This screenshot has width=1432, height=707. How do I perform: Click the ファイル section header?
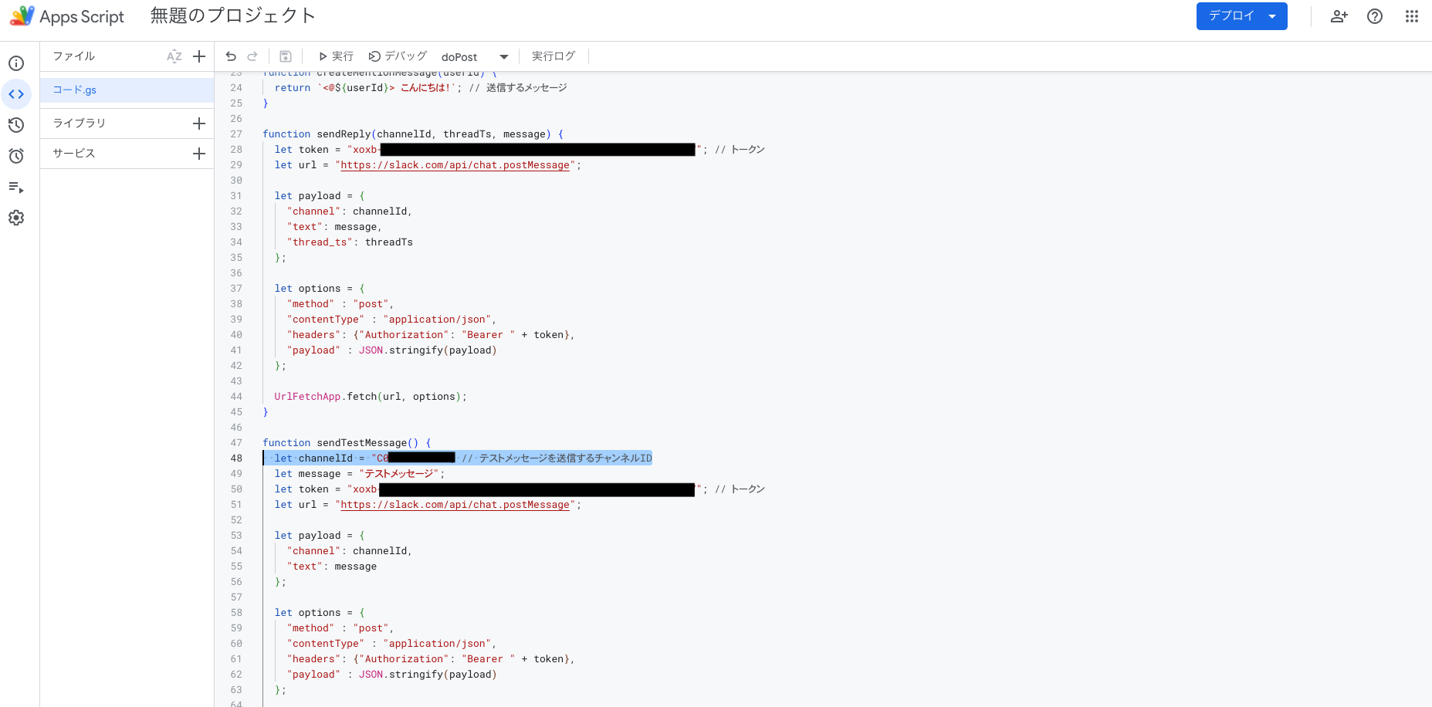click(x=74, y=56)
